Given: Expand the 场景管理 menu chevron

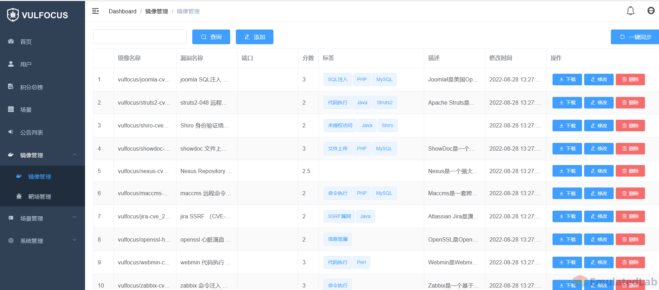Looking at the screenshot, I should point(75,217).
